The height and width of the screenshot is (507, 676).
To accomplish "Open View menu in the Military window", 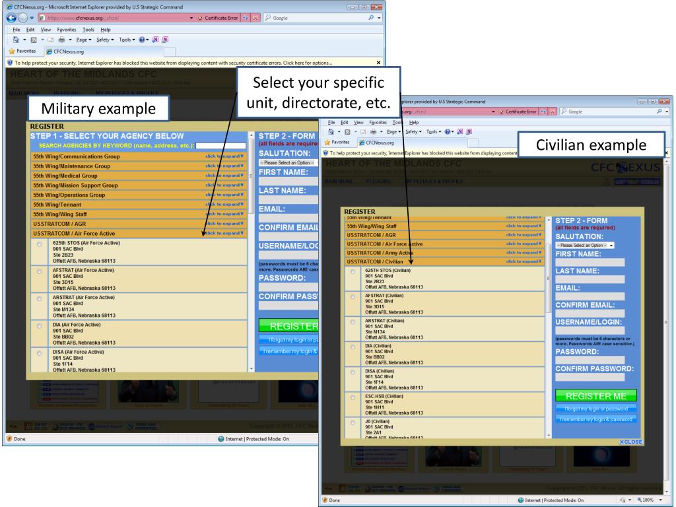I will point(46,30).
